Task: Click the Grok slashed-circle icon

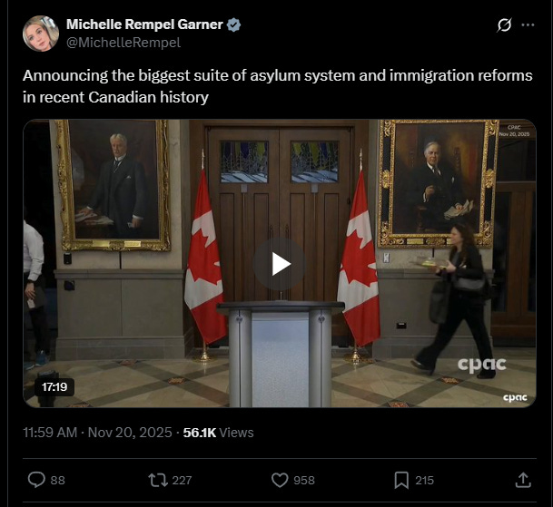Action: (x=504, y=25)
